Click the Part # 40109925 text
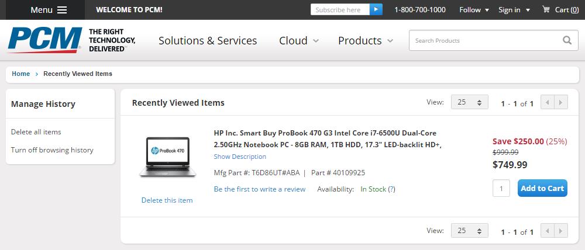 (x=338, y=173)
